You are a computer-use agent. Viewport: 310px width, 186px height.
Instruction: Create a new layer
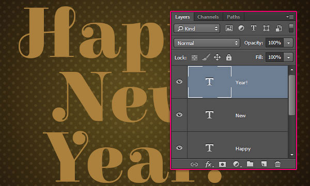(264, 164)
